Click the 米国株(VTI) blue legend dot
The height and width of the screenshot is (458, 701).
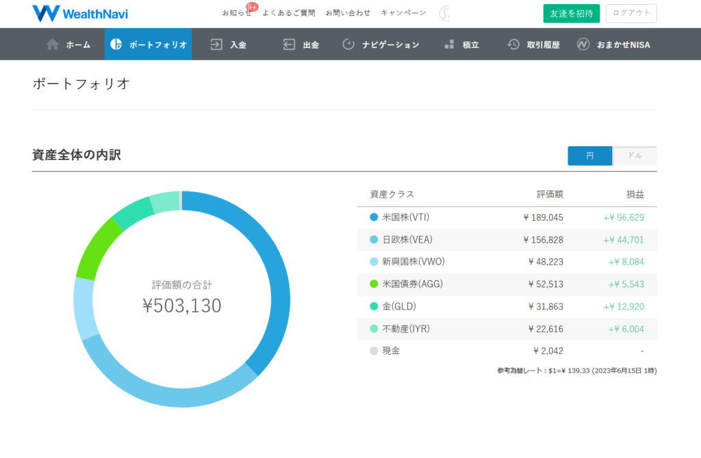(x=374, y=217)
